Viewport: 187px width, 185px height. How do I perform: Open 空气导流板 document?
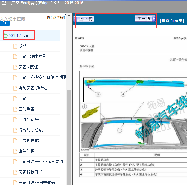(29, 120)
